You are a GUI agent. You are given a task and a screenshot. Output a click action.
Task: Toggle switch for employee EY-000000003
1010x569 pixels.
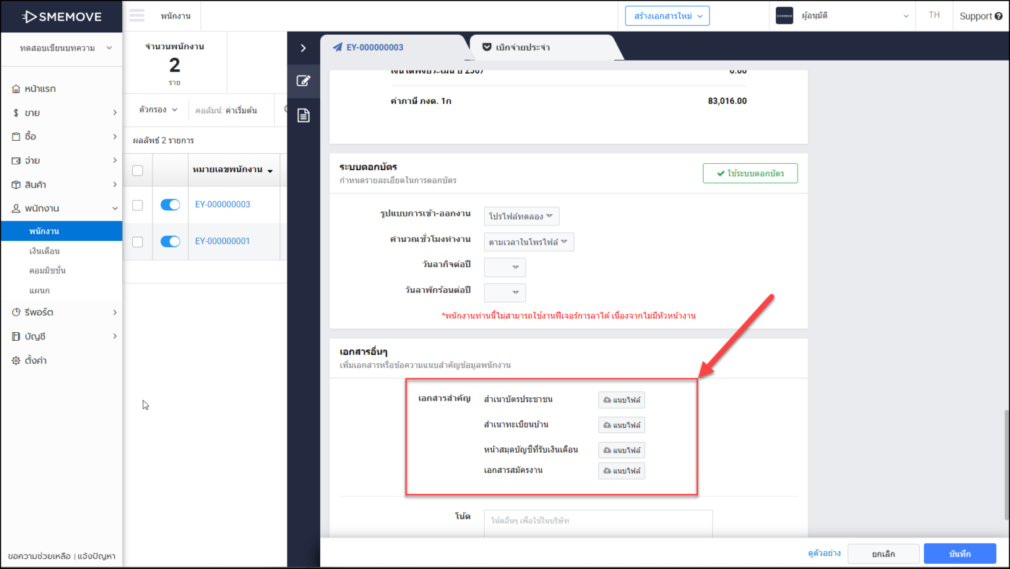pyautogui.click(x=170, y=205)
